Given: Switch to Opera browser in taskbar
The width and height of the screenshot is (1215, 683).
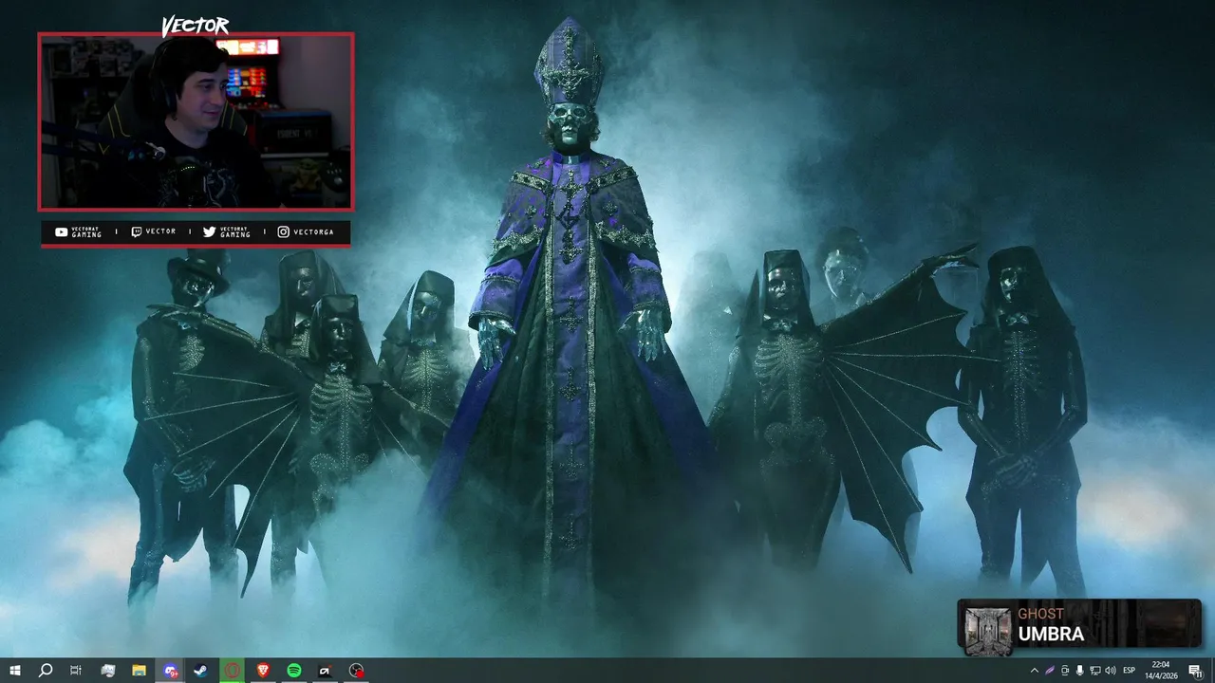Looking at the screenshot, I should 232,671.
